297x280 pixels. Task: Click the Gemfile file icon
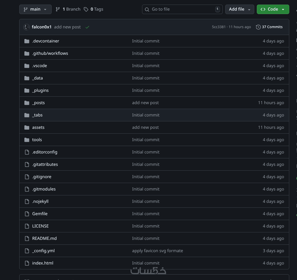pos(27,214)
